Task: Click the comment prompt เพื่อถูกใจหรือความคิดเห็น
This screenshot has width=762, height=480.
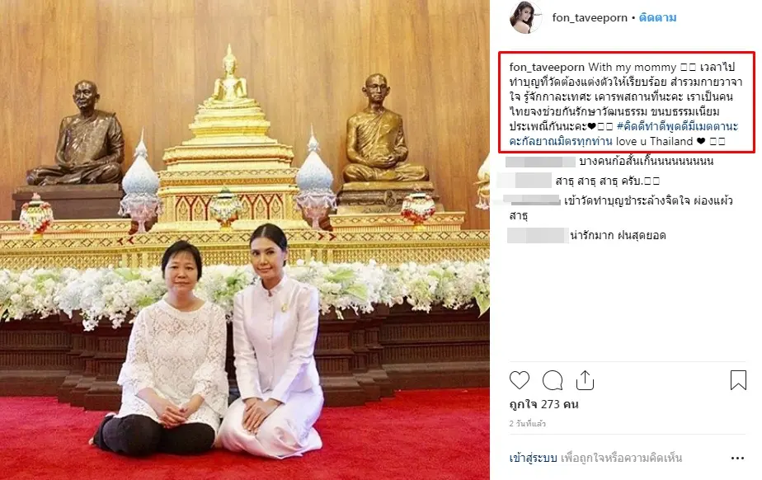Action: (621, 458)
